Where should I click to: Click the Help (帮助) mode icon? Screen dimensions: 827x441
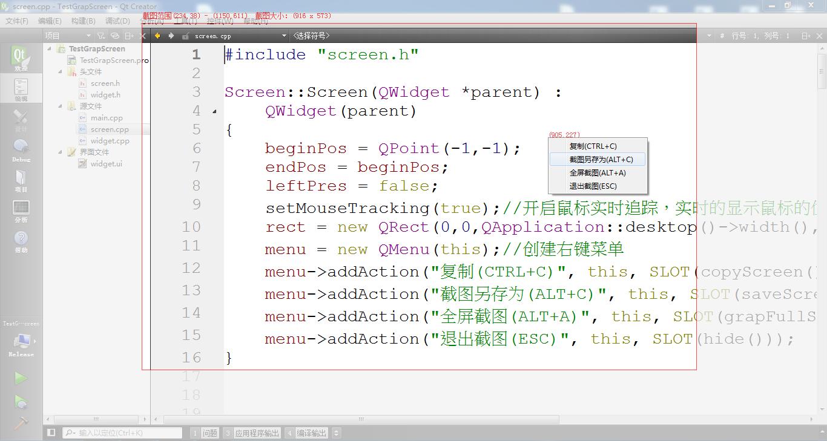[21, 241]
